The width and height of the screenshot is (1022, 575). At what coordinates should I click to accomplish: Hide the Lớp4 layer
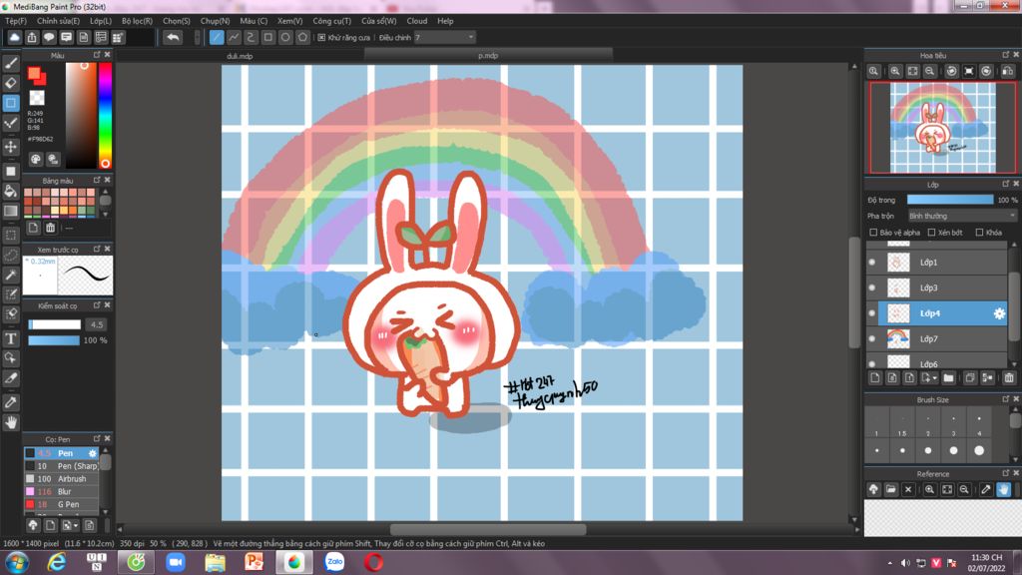(872, 313)
